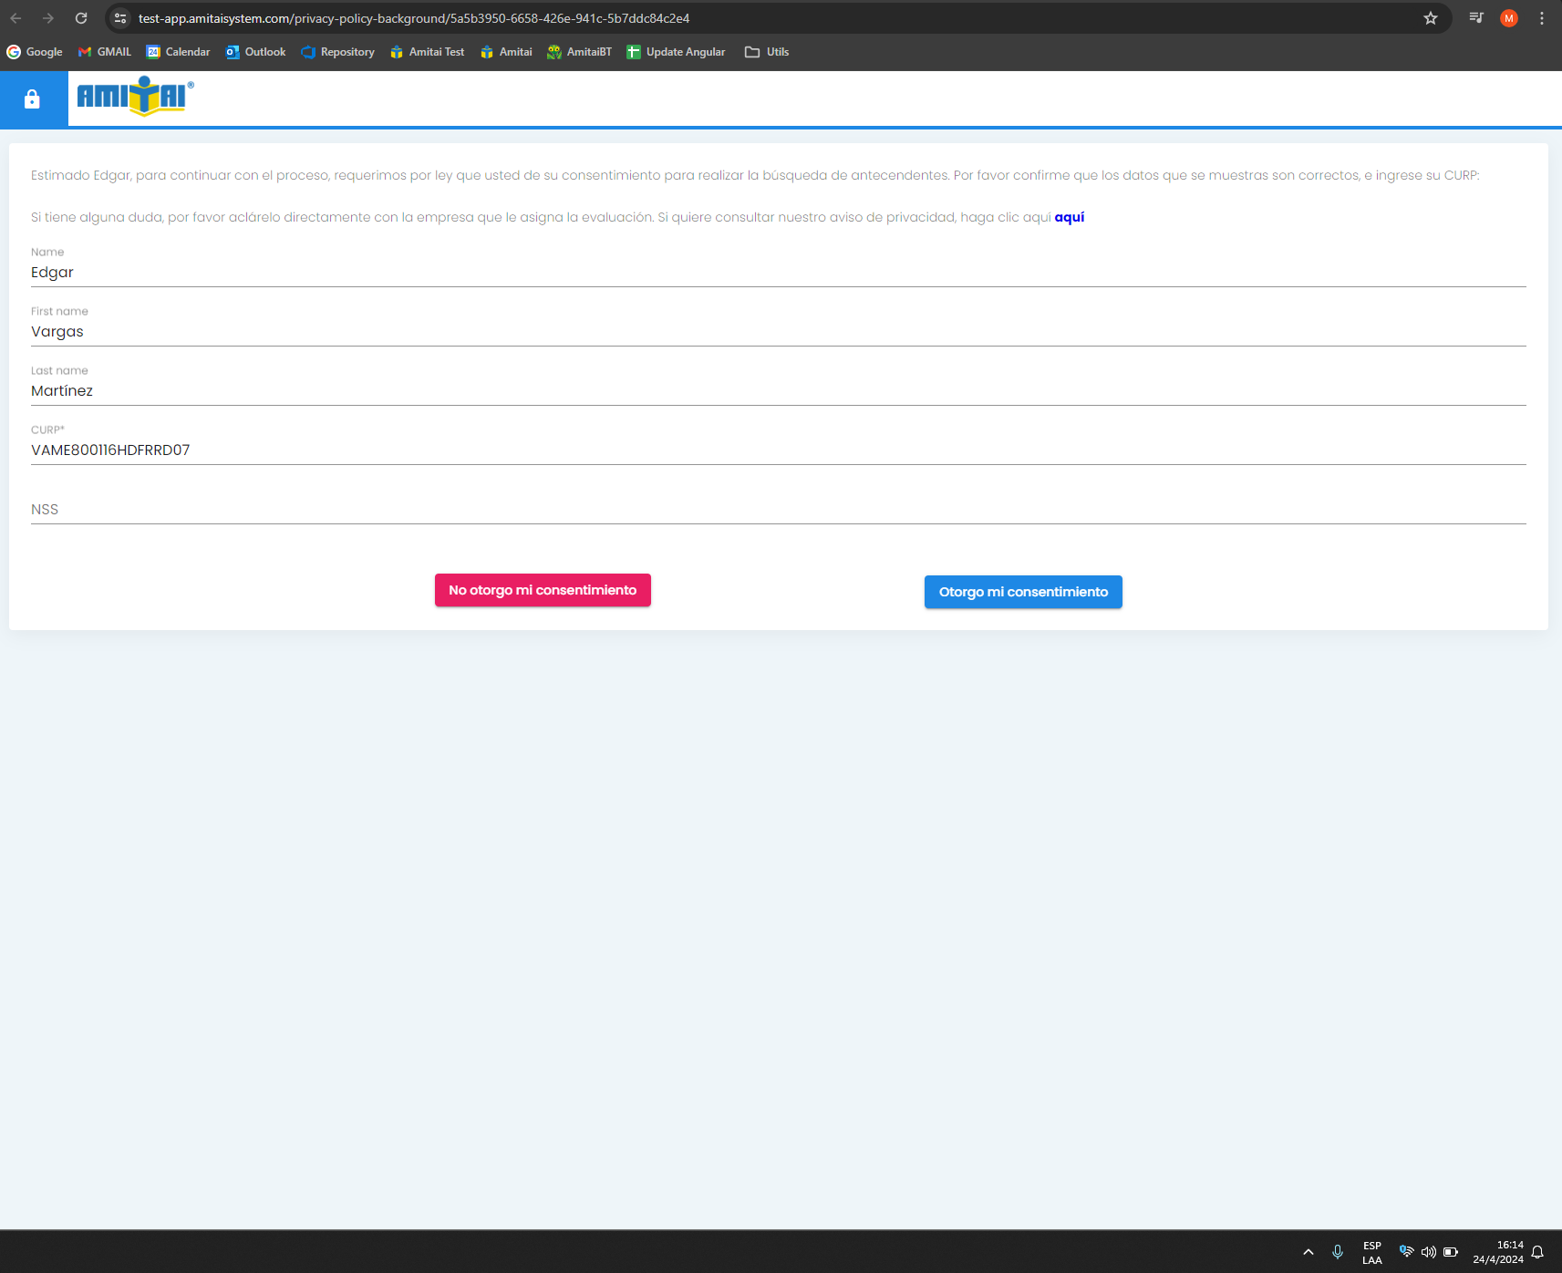Screen dimensions: 1562x1273
Task: Open the Utils bookmarks folder
Action: (x=767, y=52)
